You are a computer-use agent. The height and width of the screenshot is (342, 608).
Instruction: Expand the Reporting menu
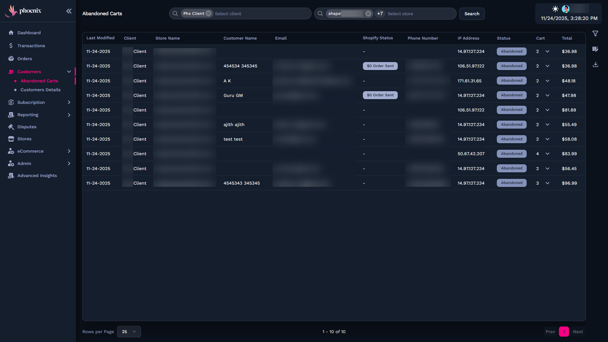pos(69,115)
